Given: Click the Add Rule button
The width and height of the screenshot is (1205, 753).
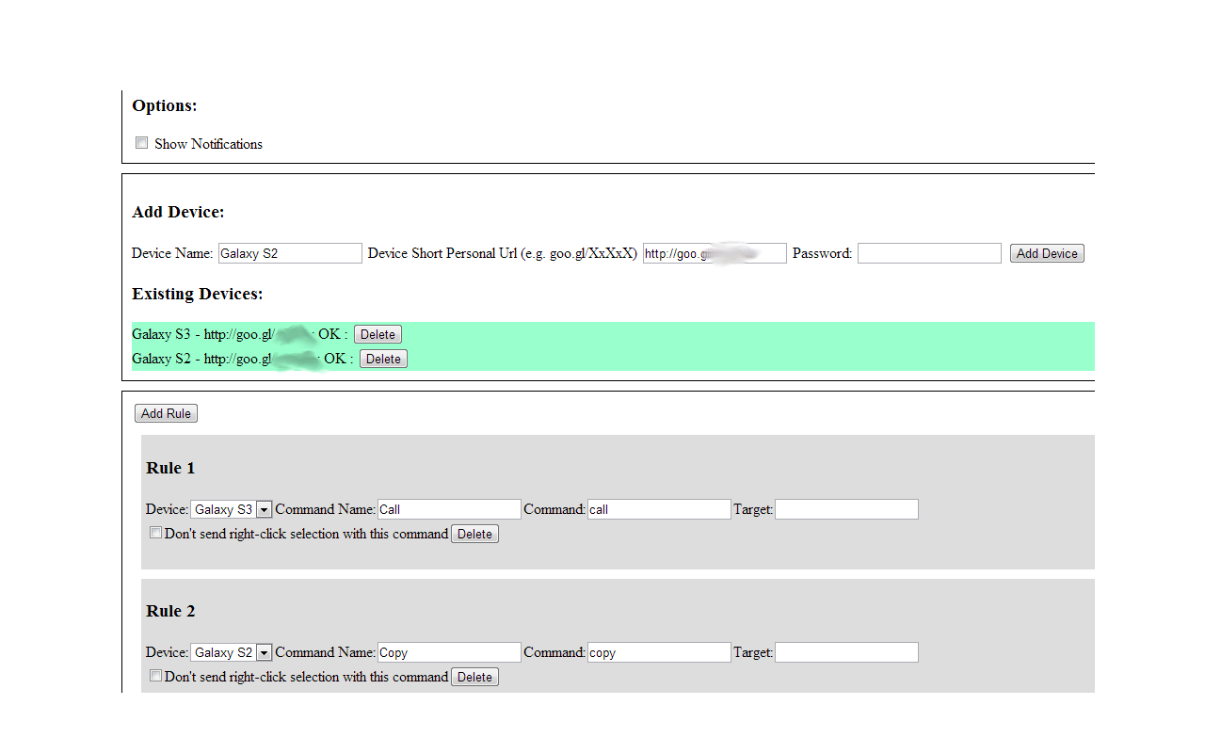Looking at the screenshot, I should click(x=166, y=412).
